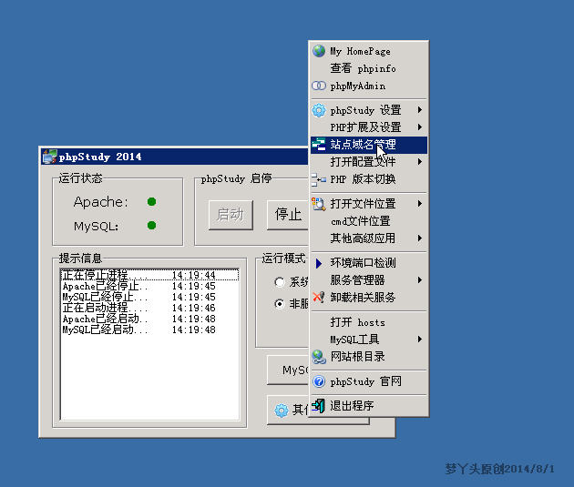Choose 环境端口检测 menu item
This screenshot has width=574, height=487.
(x=369, y=263)
